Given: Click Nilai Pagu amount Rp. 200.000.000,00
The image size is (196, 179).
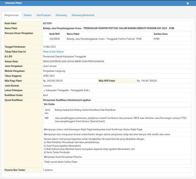Looking at the screenshot, I should point(53,81).
